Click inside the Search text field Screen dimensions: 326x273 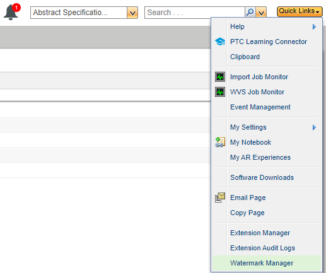point(195,13)
